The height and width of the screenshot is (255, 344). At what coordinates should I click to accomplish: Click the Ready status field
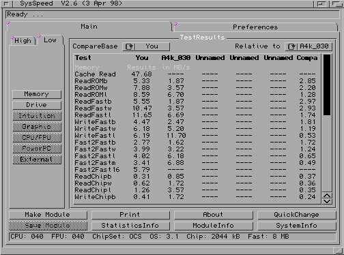(x=173, y=14)
